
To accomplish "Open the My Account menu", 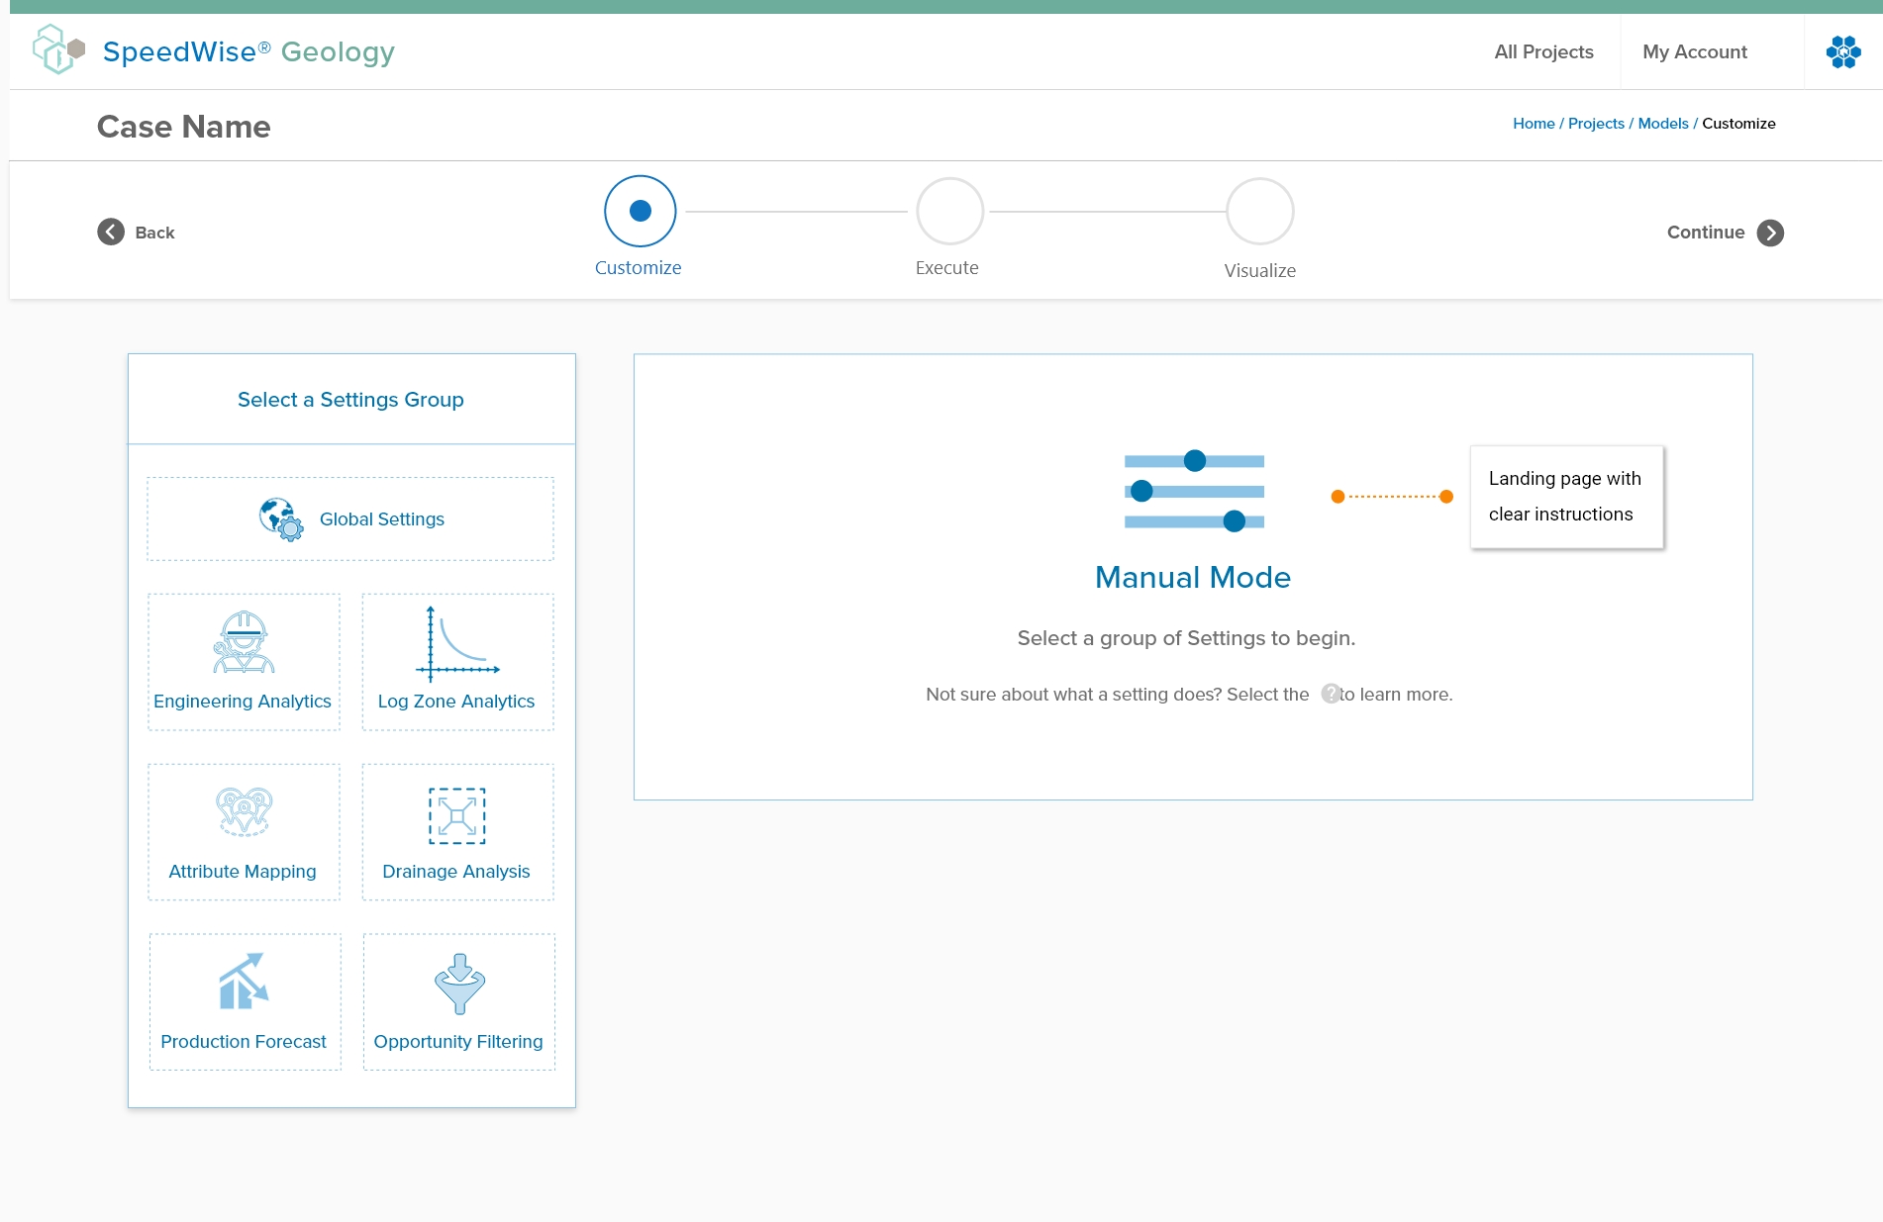I will 1694,51.
